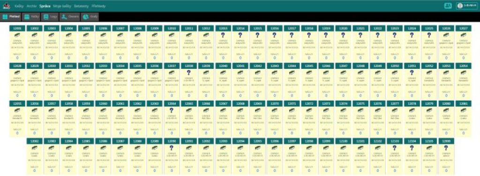
Task: Click the question mark icon on card 12090
Action: (172, 148)
